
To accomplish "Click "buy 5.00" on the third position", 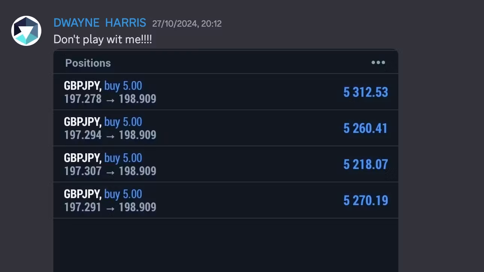I will coord(123,158).
